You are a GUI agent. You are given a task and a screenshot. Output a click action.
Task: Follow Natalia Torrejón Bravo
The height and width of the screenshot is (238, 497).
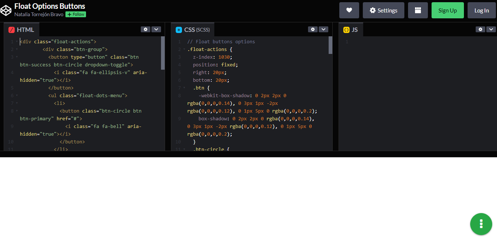click(75, 14)
